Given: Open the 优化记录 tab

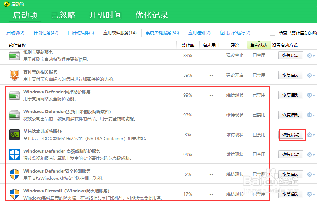Looking at the screenshot, I should pos(152,15).
